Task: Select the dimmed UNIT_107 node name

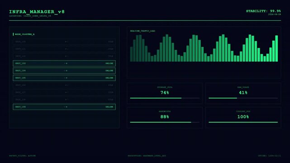Action: [x=20, y=92]
